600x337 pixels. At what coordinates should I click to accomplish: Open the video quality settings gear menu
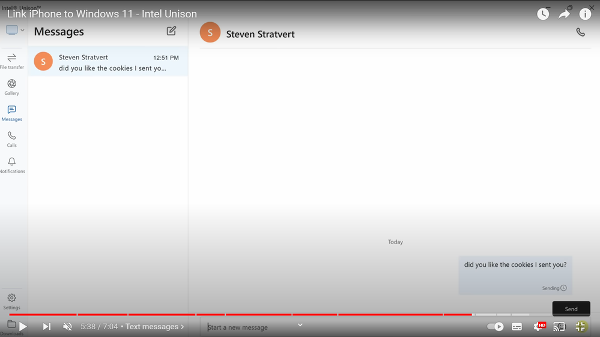tap(538, 327)
